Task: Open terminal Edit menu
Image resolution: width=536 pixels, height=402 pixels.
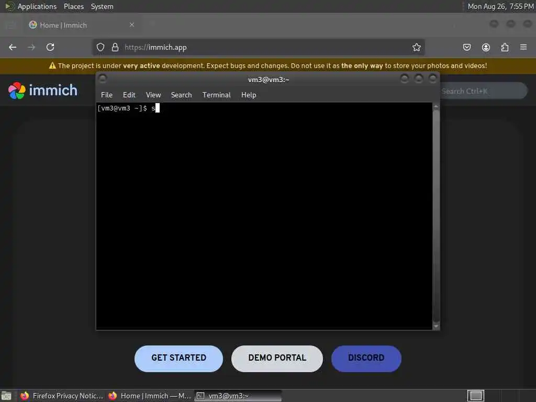Action: pos(129,95)
